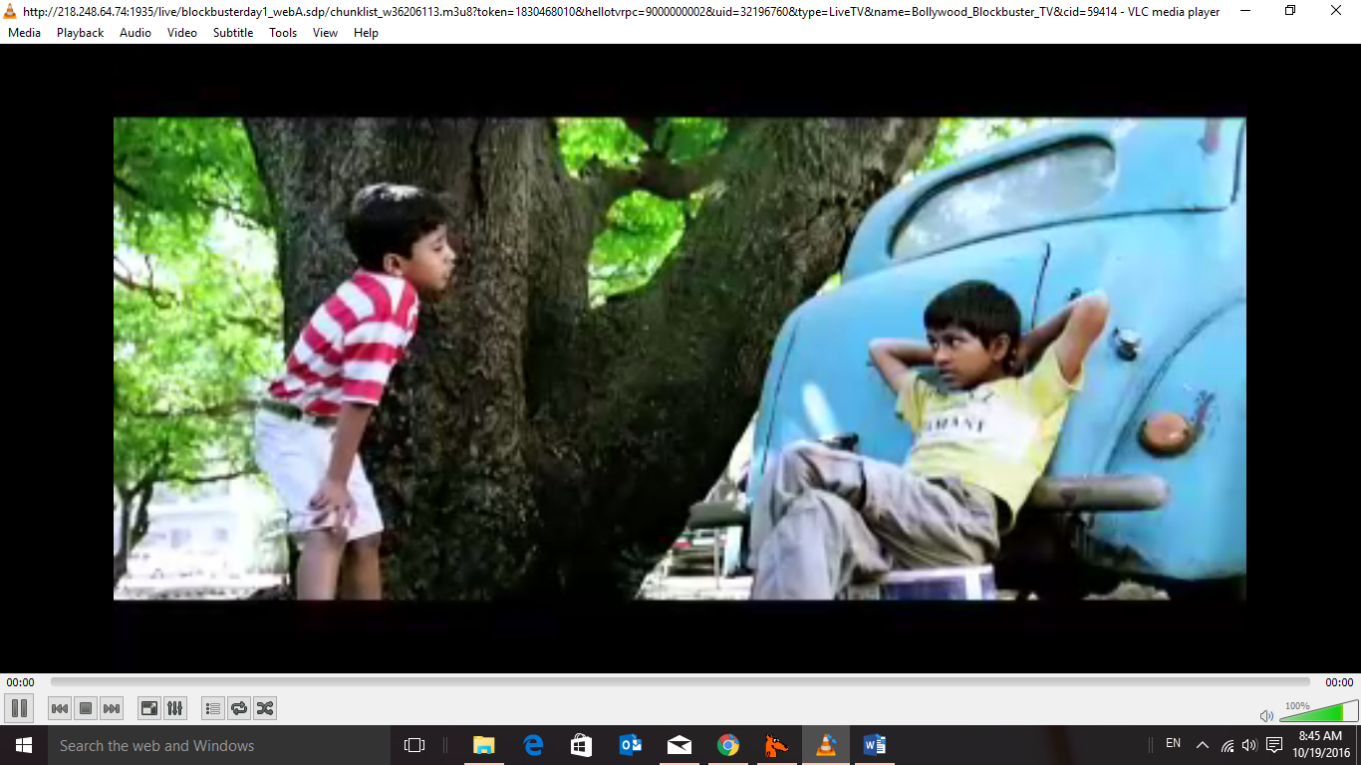Toggle loop repeat mode
Viewport: 1361px width, 765px height.
point(239,708)
